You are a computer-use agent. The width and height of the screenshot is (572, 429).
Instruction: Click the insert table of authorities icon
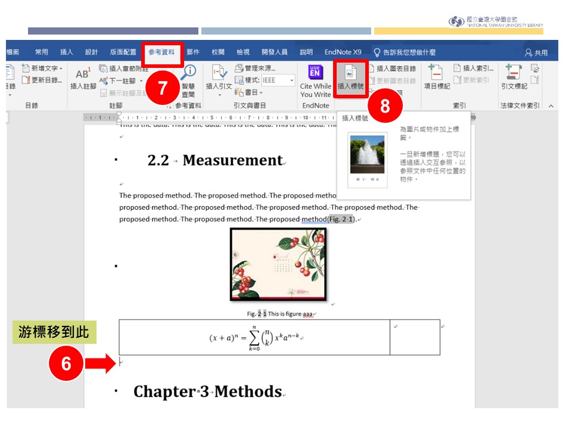pyautogui.click(x=535, y=68)
